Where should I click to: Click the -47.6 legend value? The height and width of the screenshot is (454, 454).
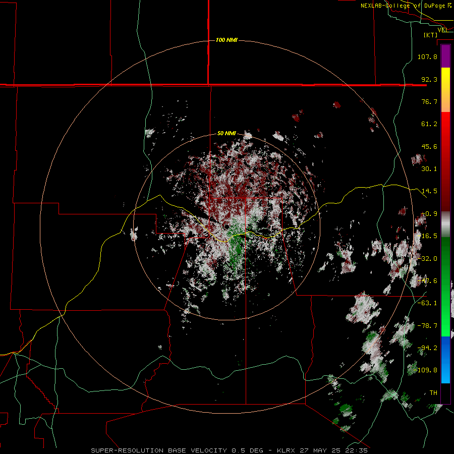427,281
